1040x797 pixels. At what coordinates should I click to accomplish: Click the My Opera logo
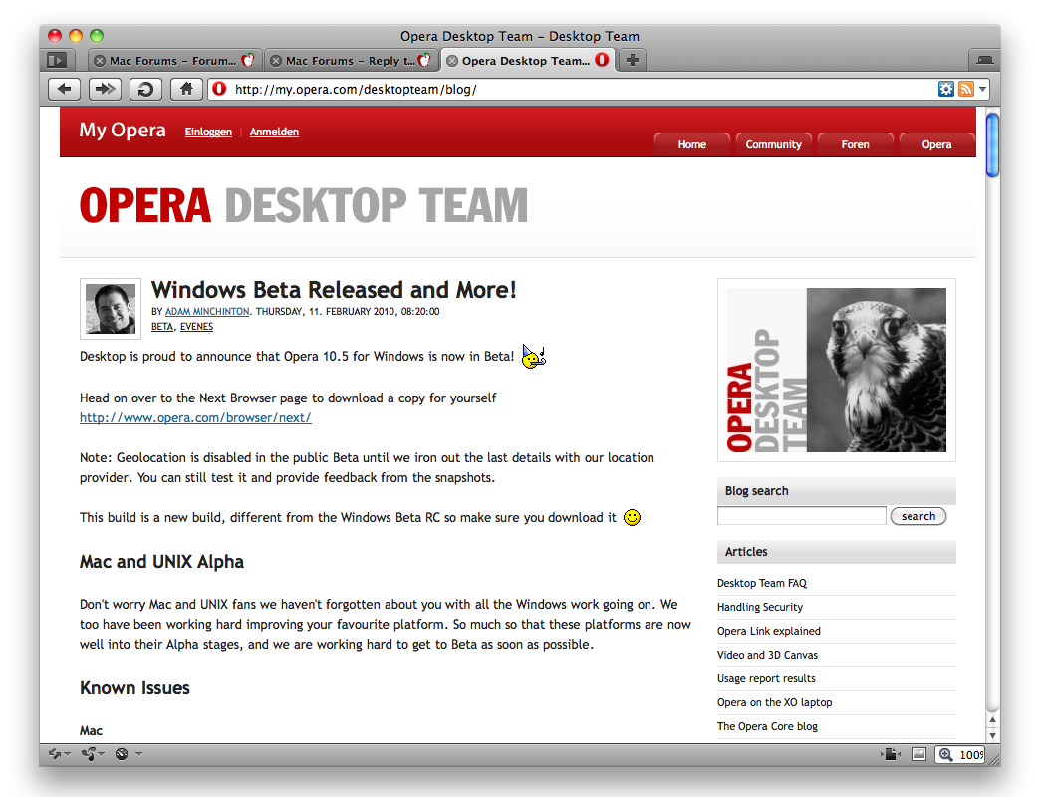click(123, 130)
